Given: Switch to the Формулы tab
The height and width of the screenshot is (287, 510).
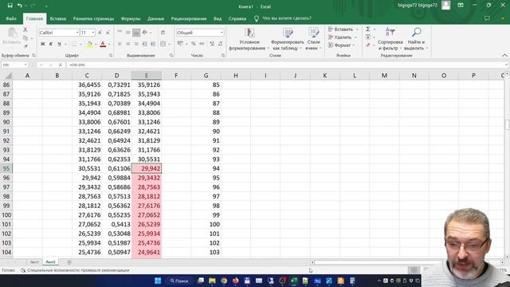Looking at the screenshot, I should pyautogui.click(x=131, y=18).
